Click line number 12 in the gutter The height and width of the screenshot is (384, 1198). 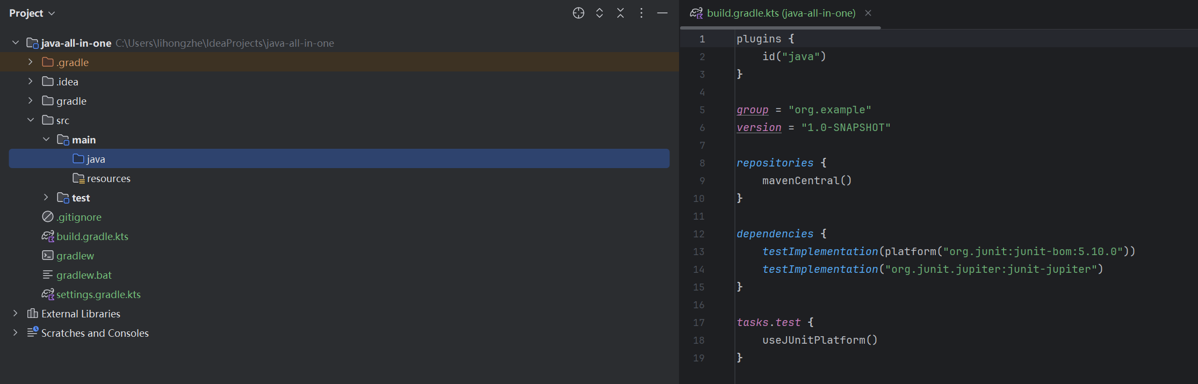tap(698, 234)
